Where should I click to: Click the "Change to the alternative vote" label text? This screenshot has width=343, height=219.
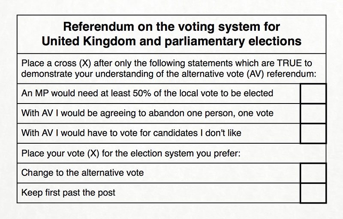coord(82,173)
